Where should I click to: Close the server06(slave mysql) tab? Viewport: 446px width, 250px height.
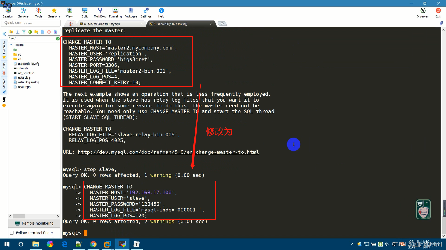point(211,24)
